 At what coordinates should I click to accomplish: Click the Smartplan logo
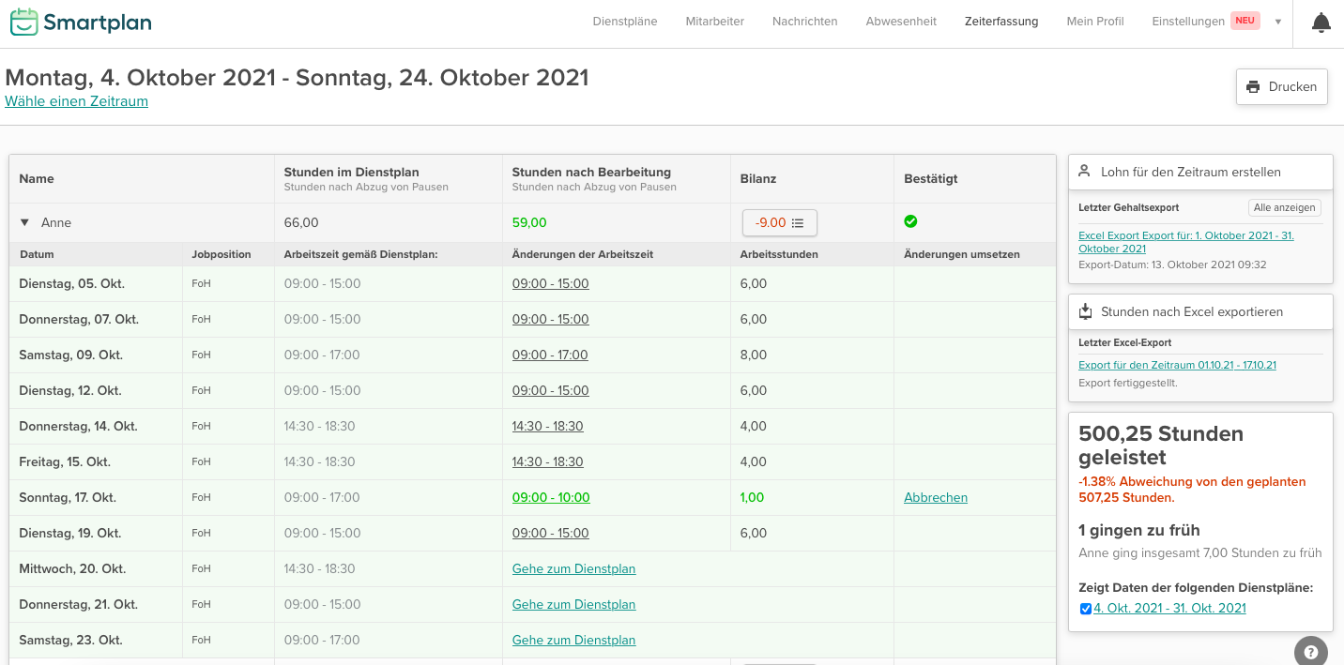[81, 23]
